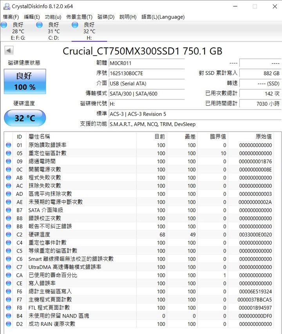282x334 pixels.
Task: Click the previous disk arrow button
Action: point(9,51)
